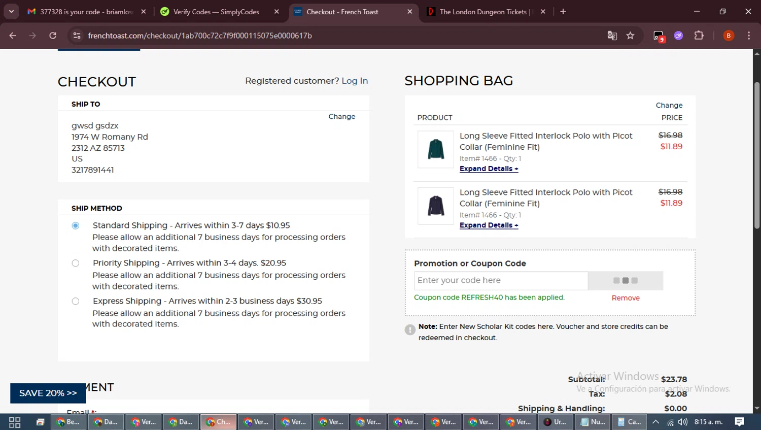Click the coupon code input field

pos(501,280)
